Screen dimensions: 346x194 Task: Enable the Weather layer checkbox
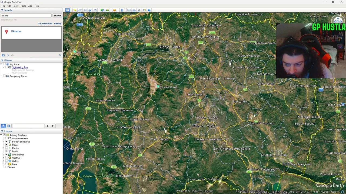point(6,158)
